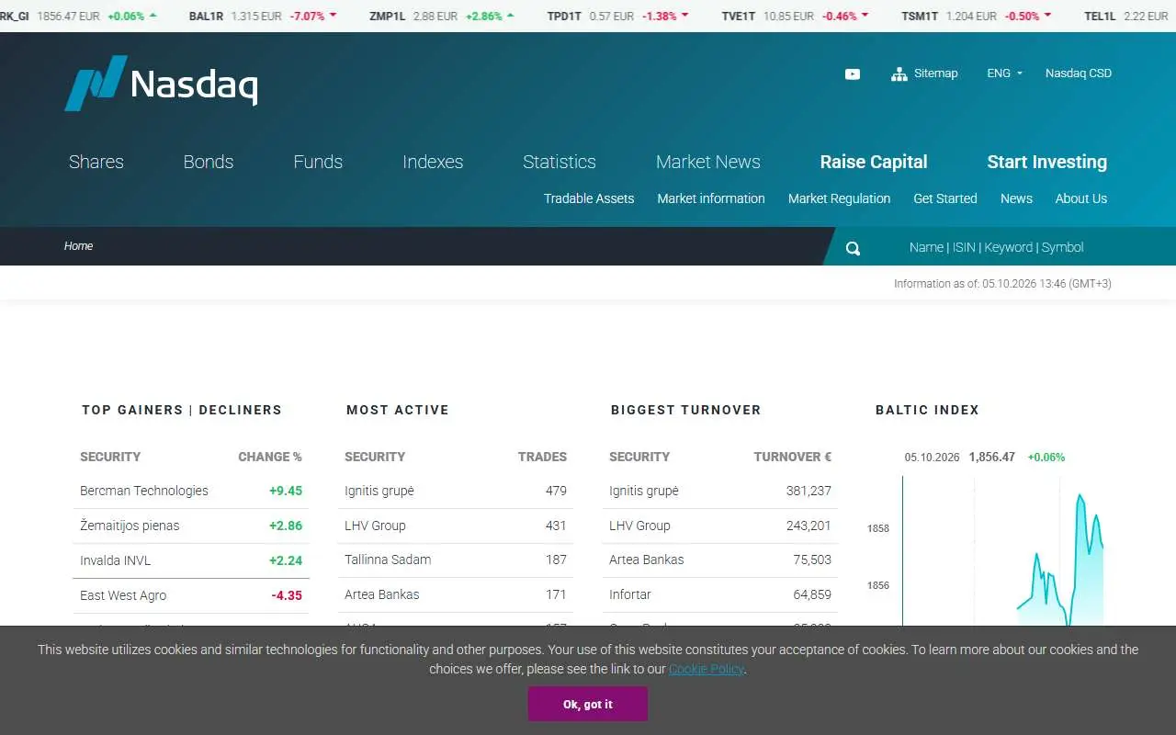Click the Sitemap text link
The width and height of the screenshot is (1176, 735).
coord(936,73)
